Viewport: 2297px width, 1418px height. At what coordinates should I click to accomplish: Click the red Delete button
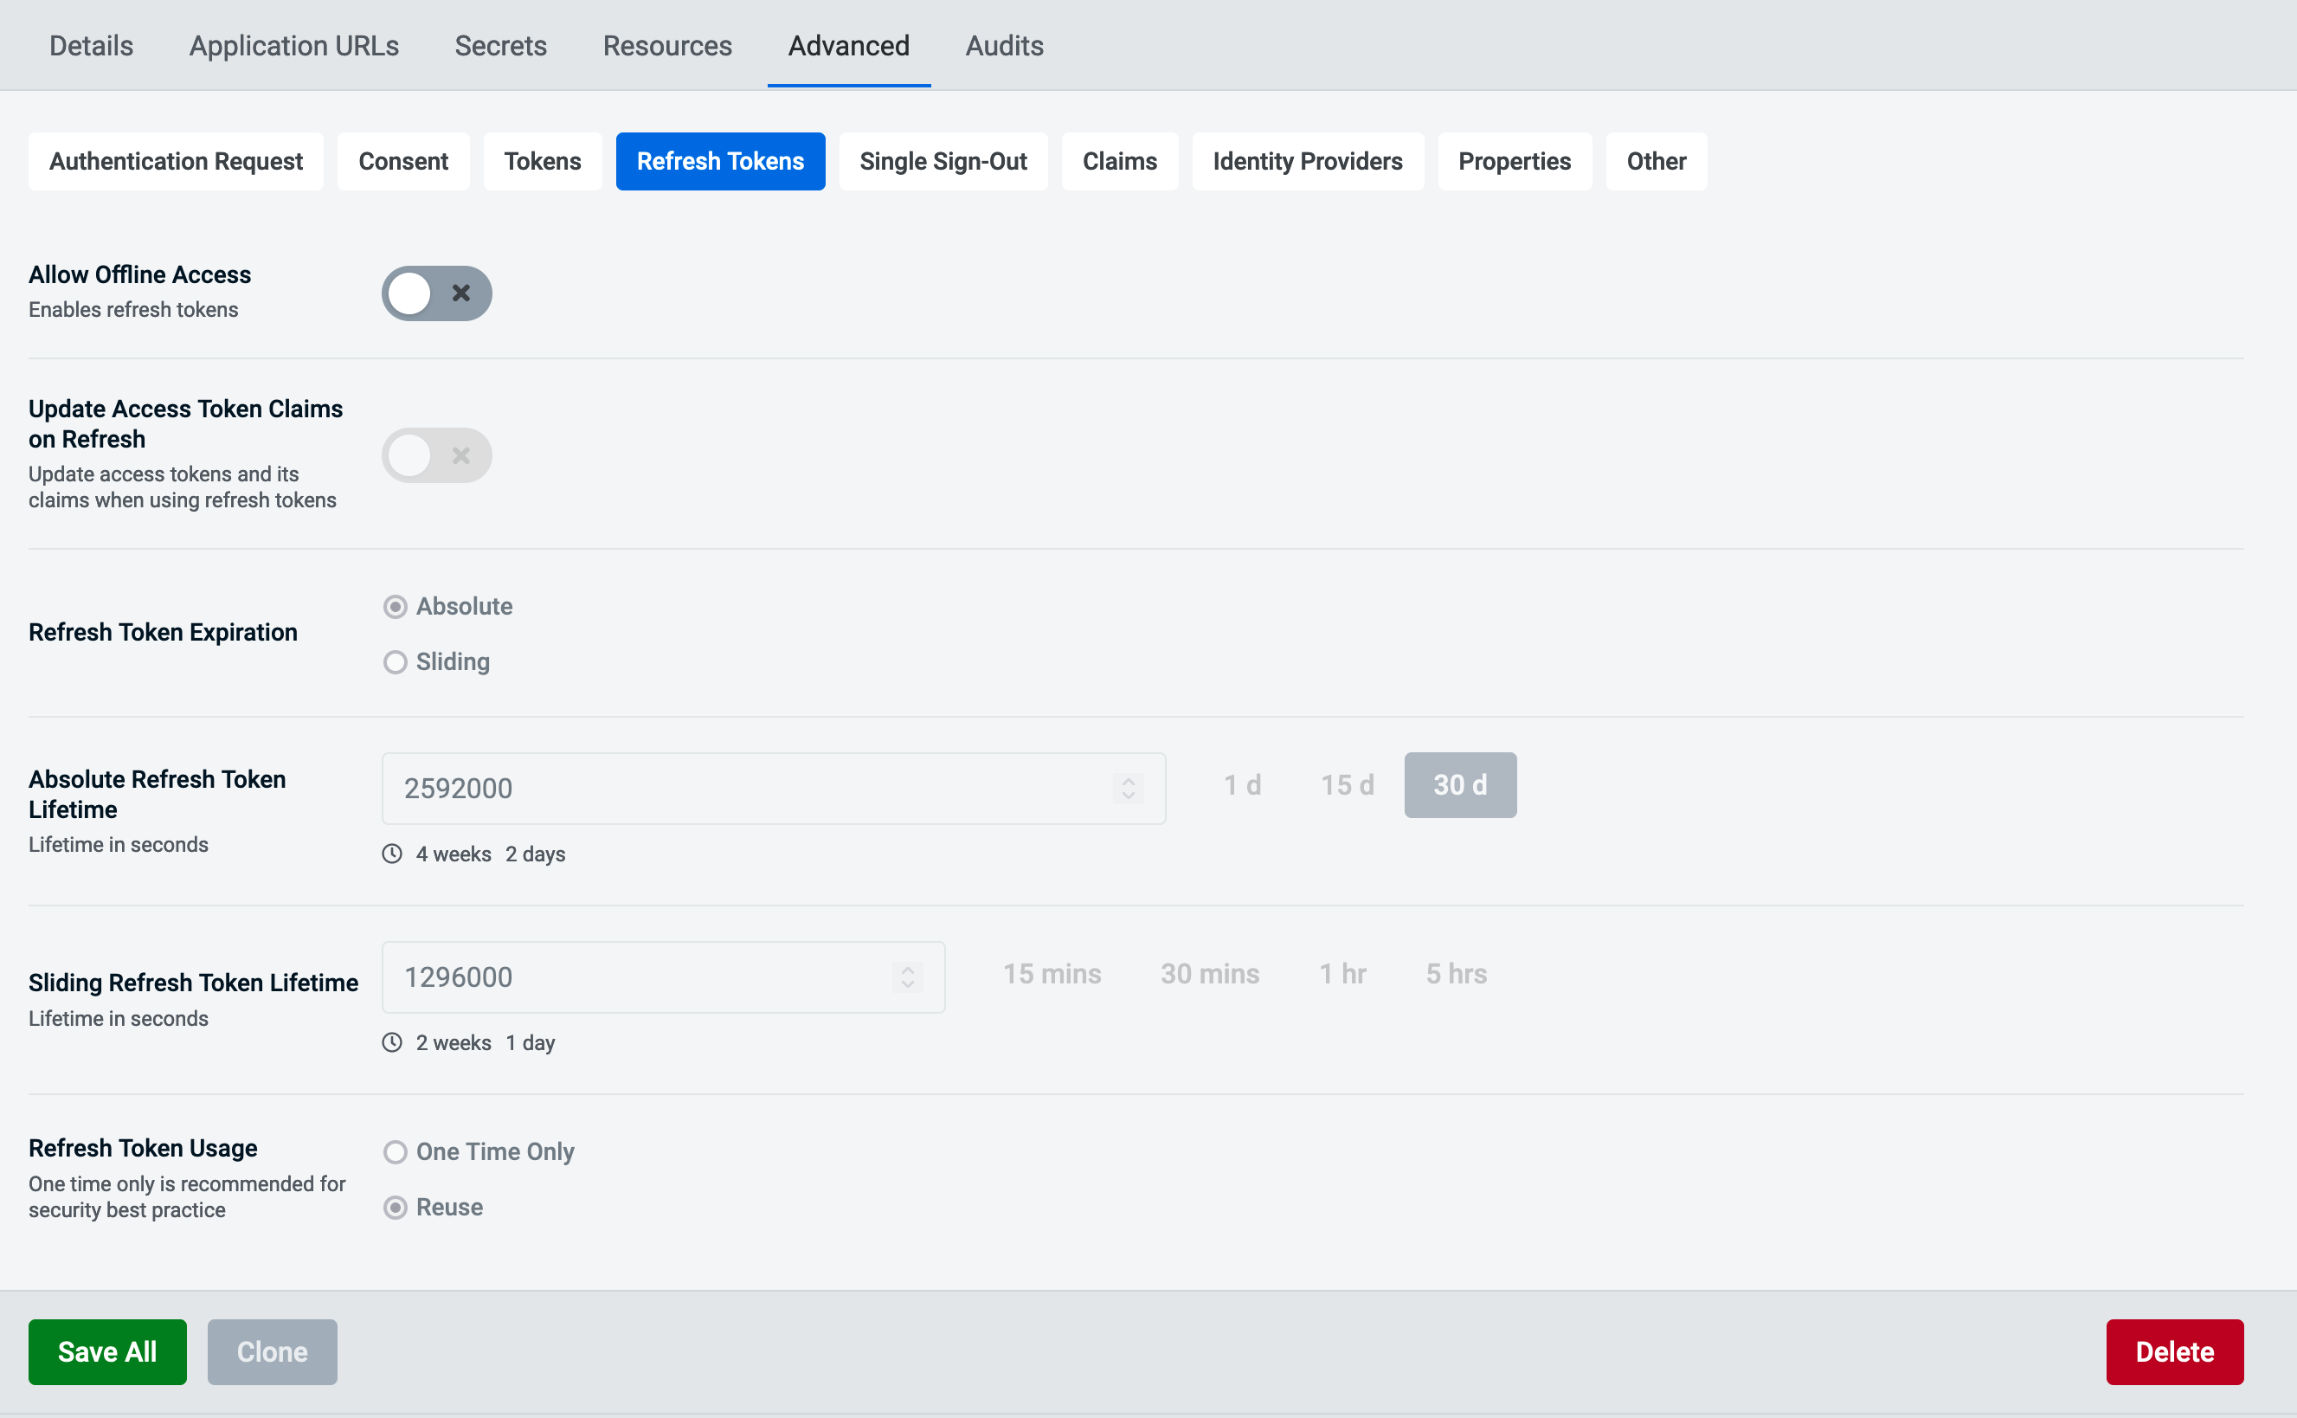(x=2173, y=1351)
